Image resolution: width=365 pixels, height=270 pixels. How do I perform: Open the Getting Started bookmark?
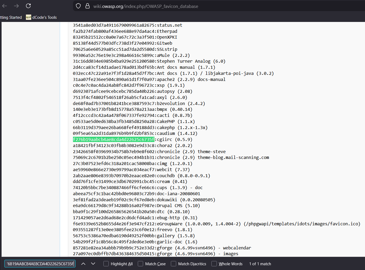11,17
